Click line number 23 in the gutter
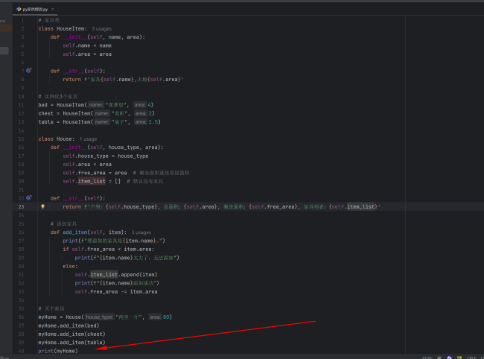Viewport: 484px width, 359px height. [x=21, y=206]
